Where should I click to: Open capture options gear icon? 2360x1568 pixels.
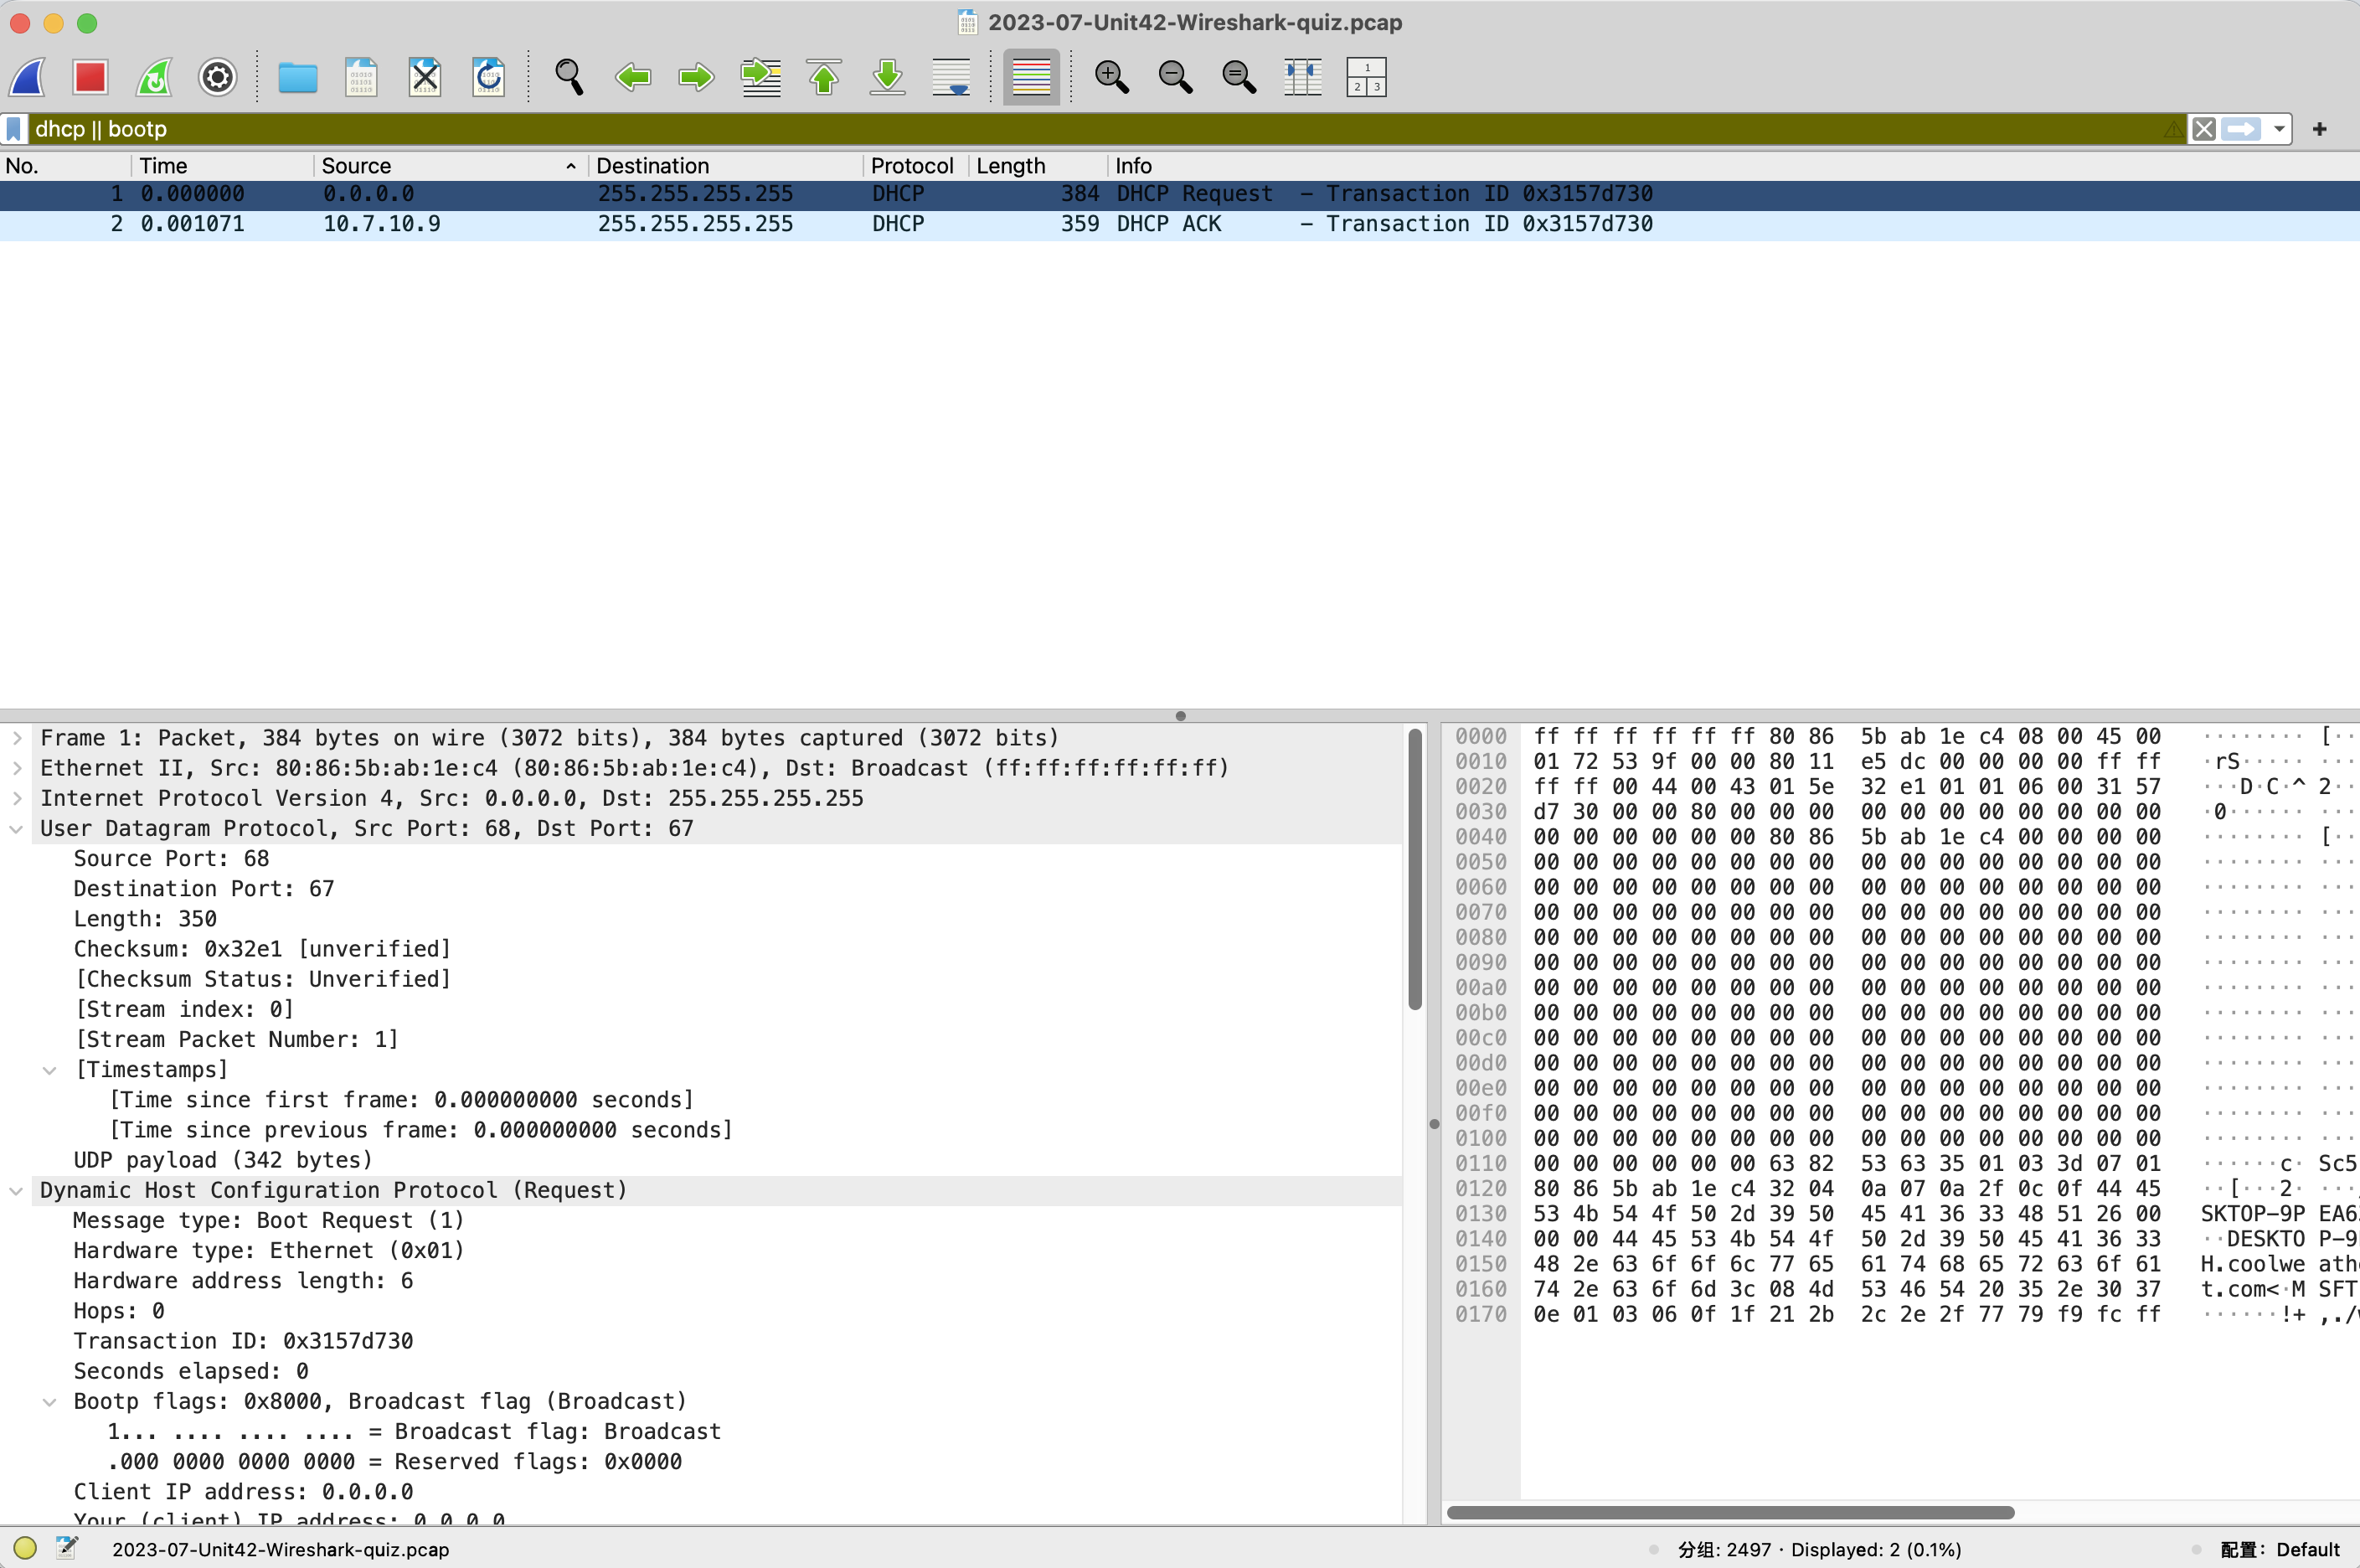click(217, 77)
